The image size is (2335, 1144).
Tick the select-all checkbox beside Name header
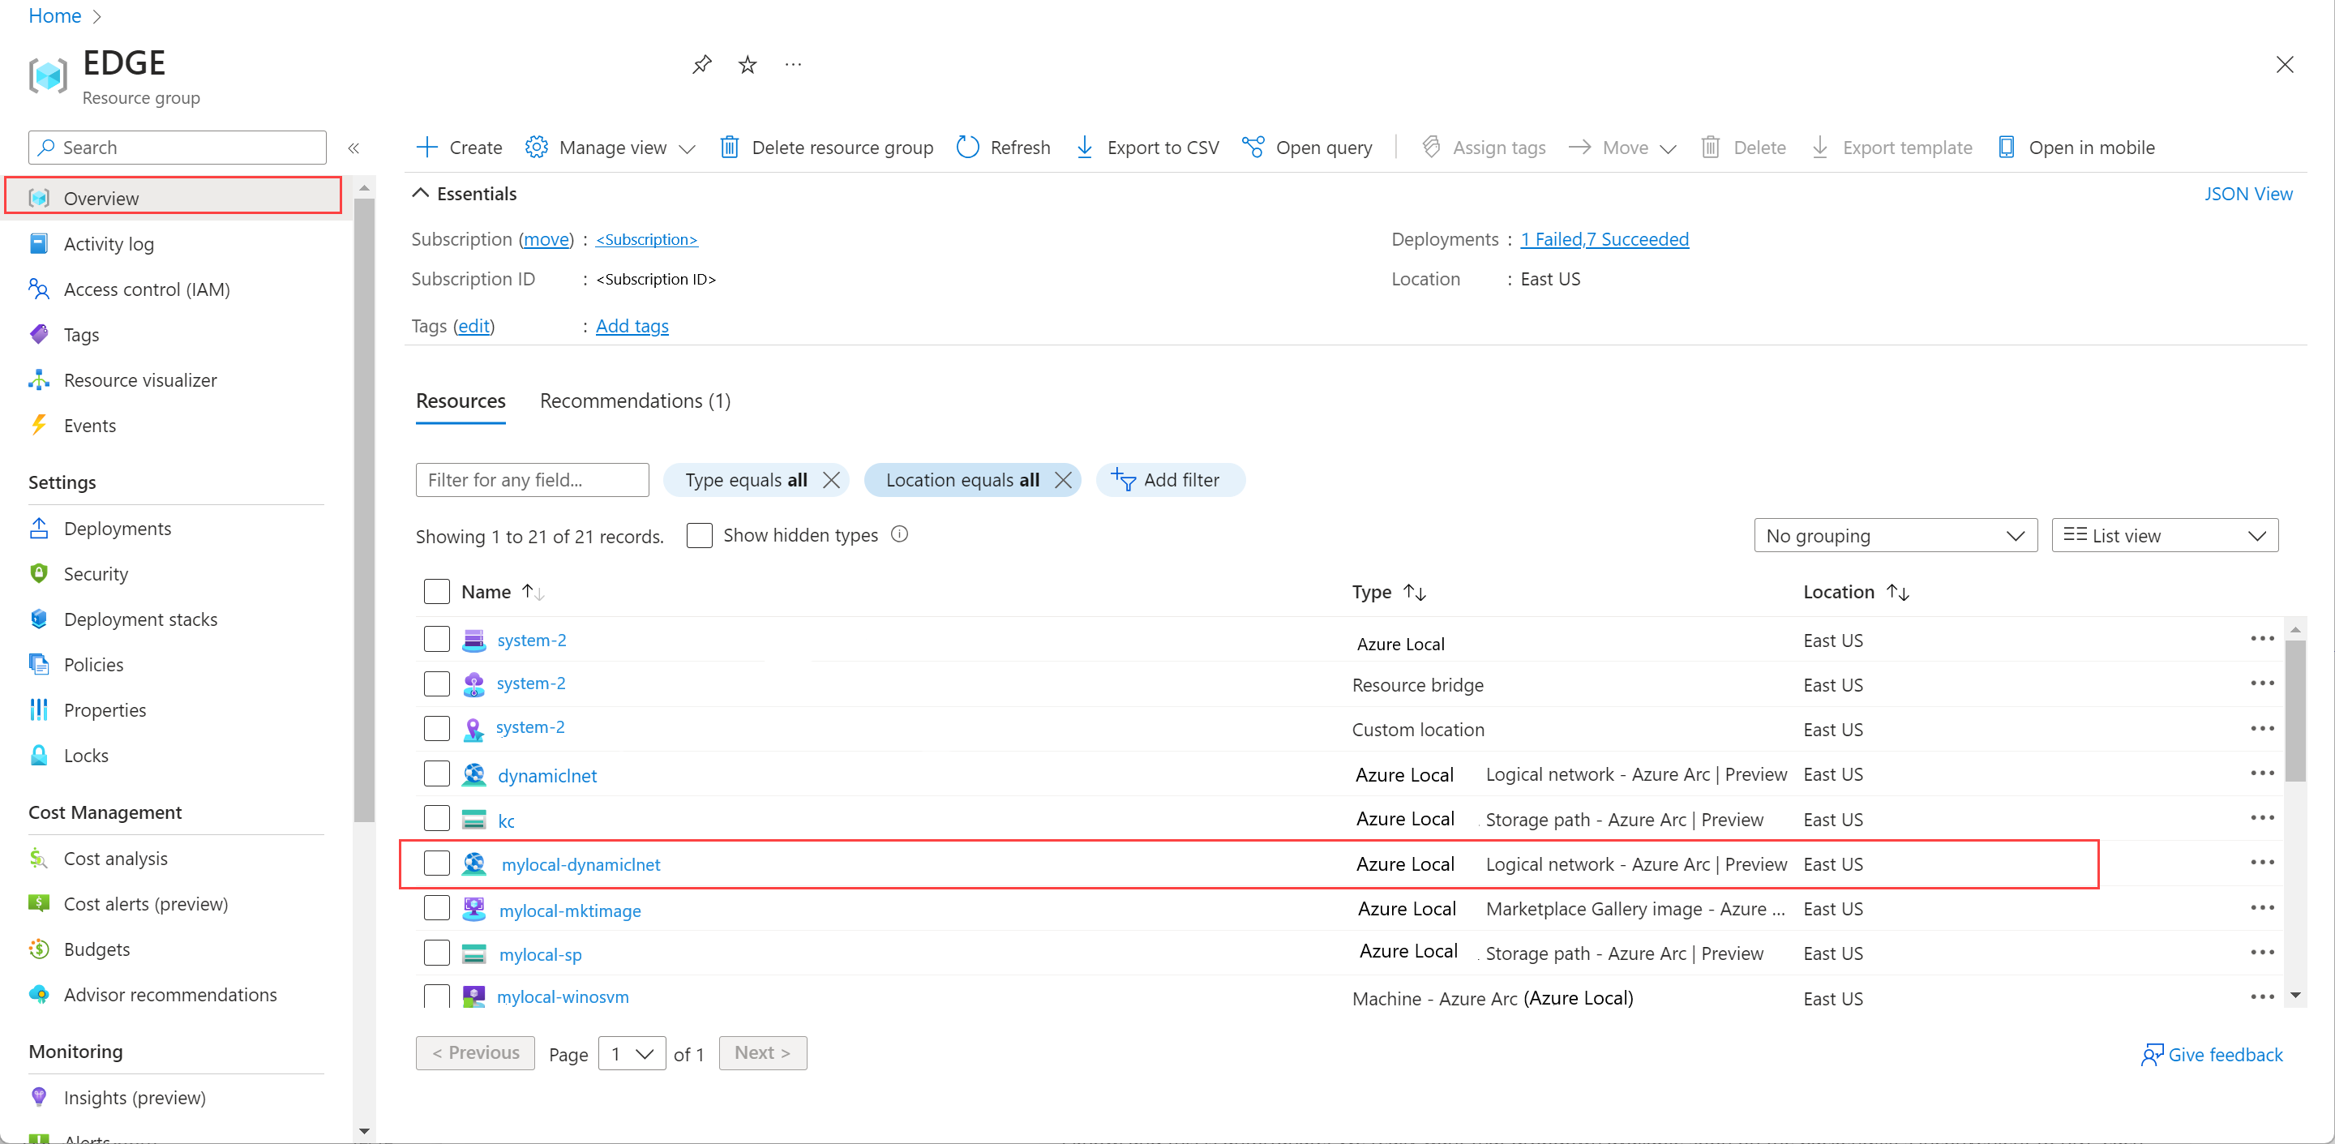point(437,591)
